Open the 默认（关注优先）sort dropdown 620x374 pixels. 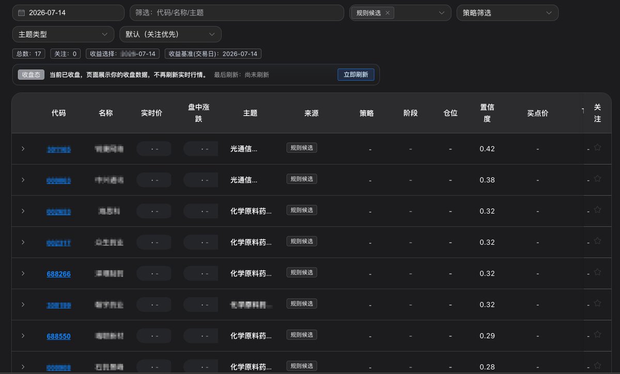click(x=171, y=34)
